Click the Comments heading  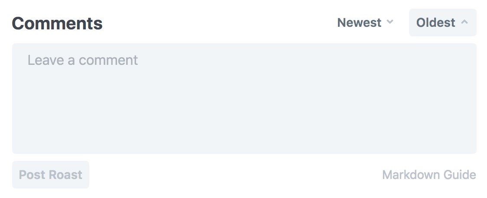(x=57, y=23)
